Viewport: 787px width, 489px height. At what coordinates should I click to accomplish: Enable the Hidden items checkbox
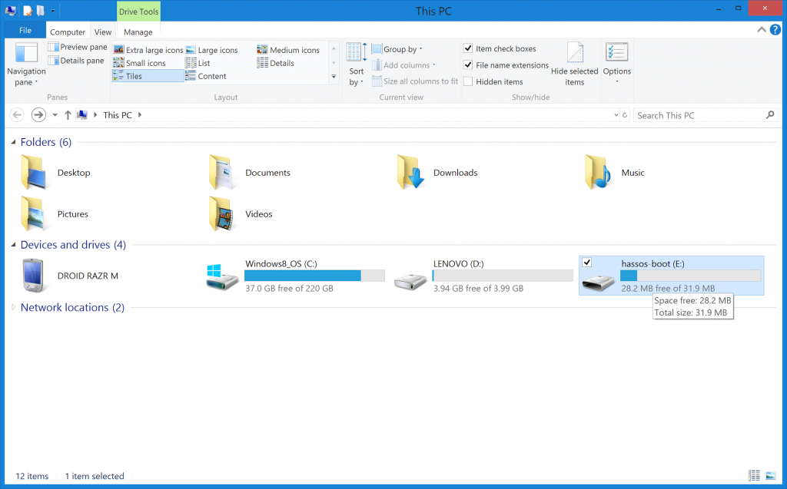(468, 81)
